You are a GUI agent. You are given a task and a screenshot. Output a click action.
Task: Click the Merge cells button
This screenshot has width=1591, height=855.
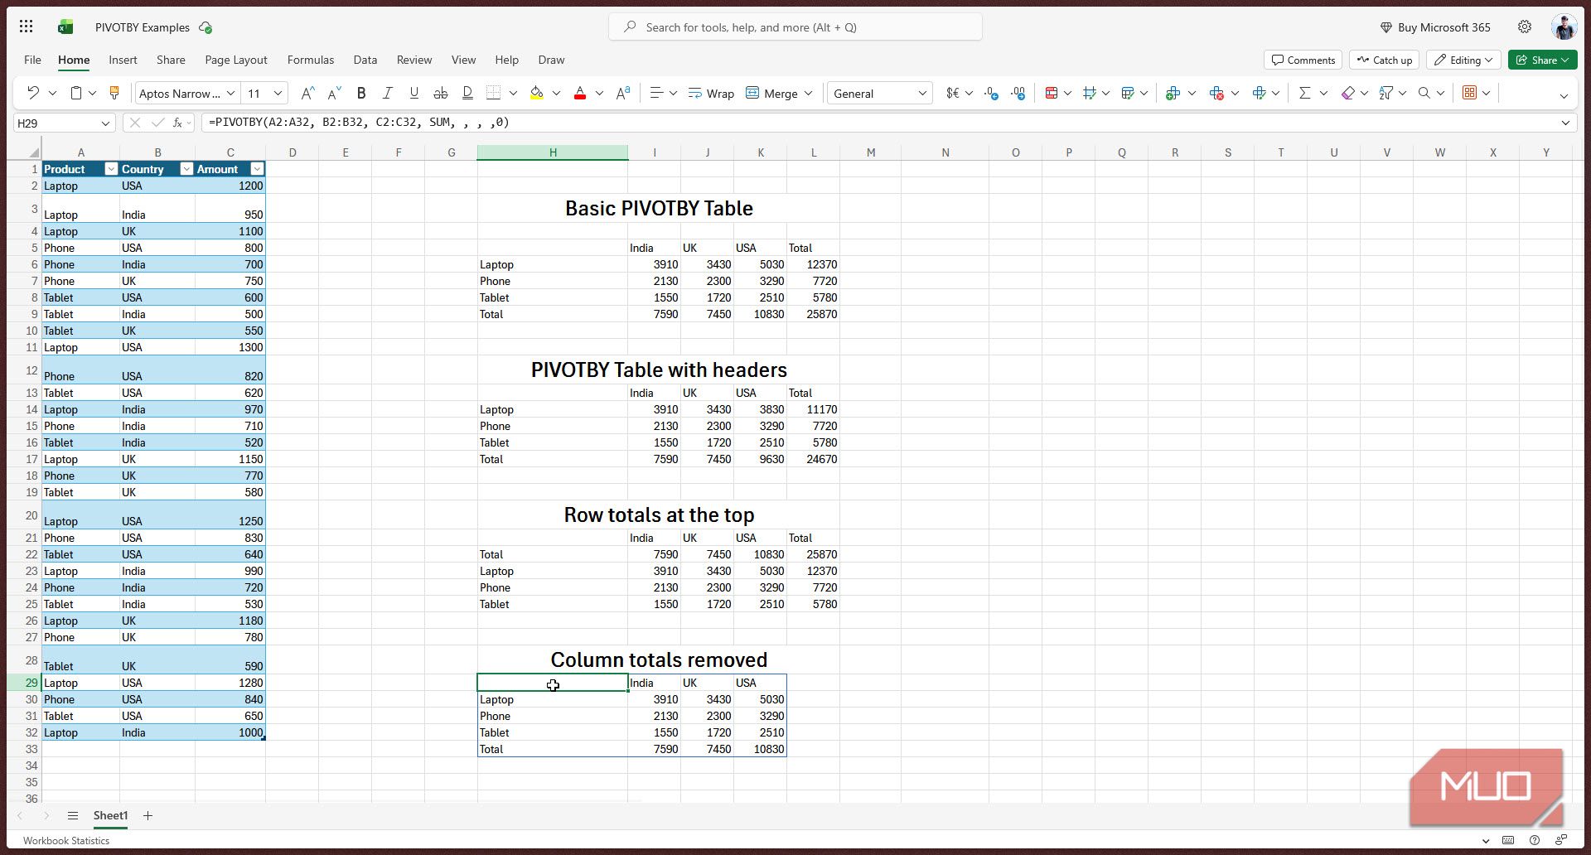(x=771, y=93)
